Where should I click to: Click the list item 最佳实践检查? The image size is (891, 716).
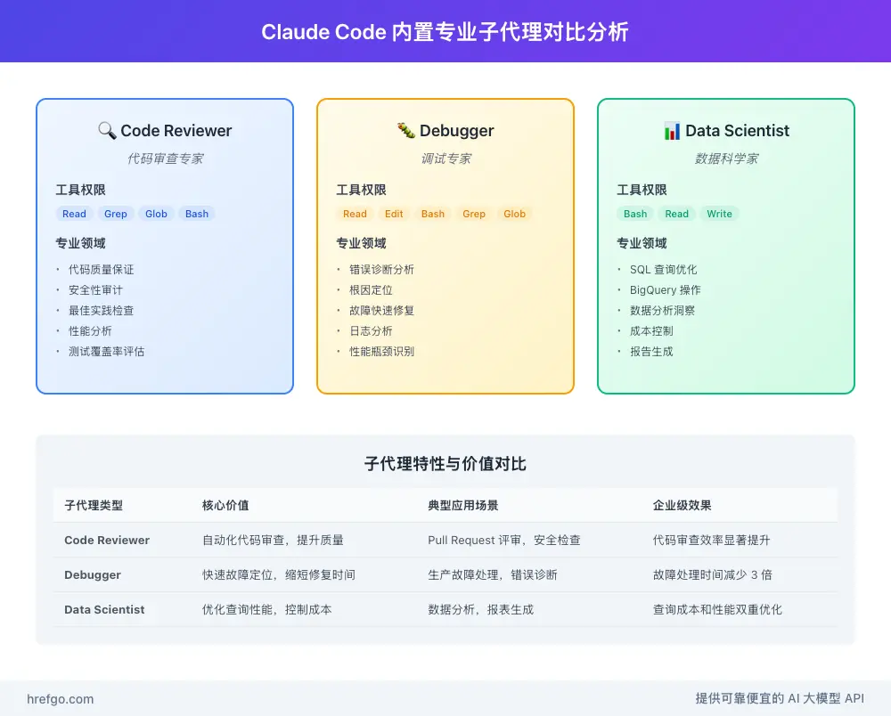[102, 311]
